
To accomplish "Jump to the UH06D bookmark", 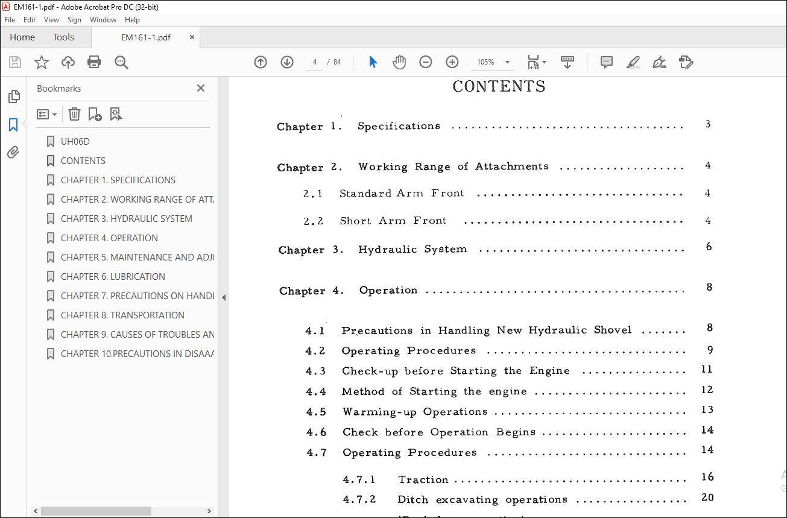I will click(75, 142).
